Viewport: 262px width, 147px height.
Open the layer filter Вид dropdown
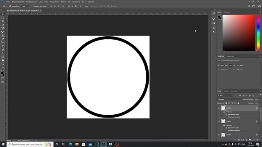[x=225, y=96]
